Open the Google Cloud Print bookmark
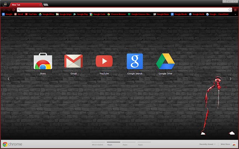239x149 pixels. pyautogui.click(x=217, y=14)
